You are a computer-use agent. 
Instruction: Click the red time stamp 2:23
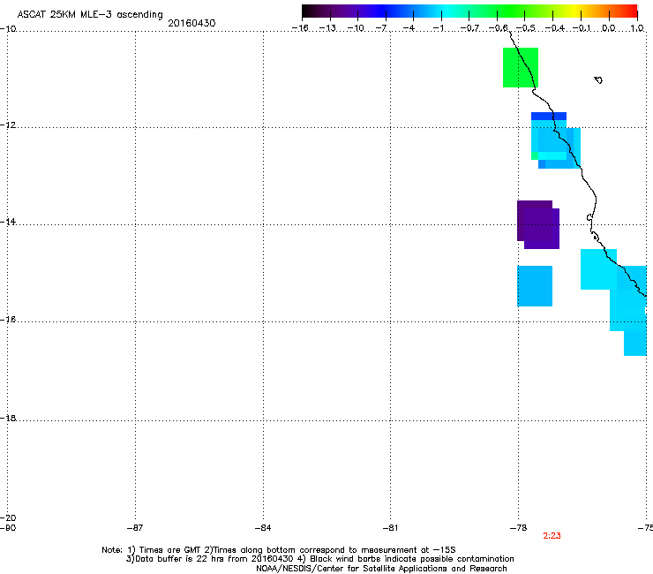pyautogui.click(x=552, y=536)
